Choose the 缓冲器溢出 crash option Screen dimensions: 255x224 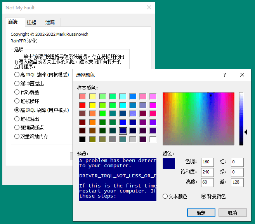tap(17, 83)
